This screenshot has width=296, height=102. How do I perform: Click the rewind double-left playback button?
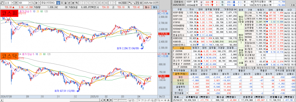click(x=104, y=100)
